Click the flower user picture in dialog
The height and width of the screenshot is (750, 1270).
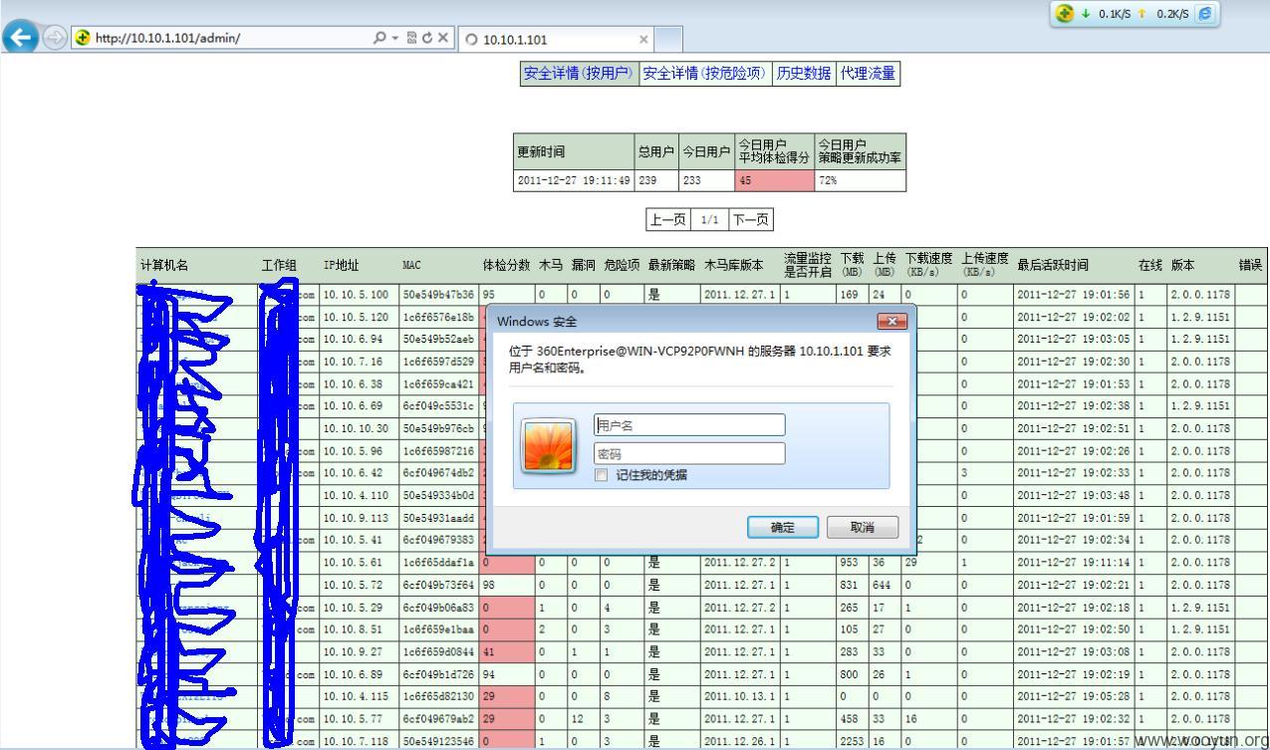pyautogui.click(x=549, y=445)
